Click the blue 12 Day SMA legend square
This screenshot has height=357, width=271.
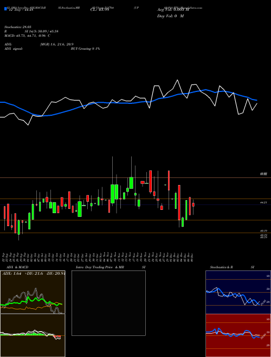[5, 9]
